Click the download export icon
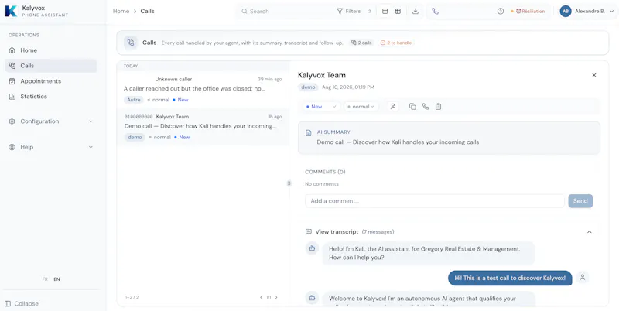 tap(416, 11)
